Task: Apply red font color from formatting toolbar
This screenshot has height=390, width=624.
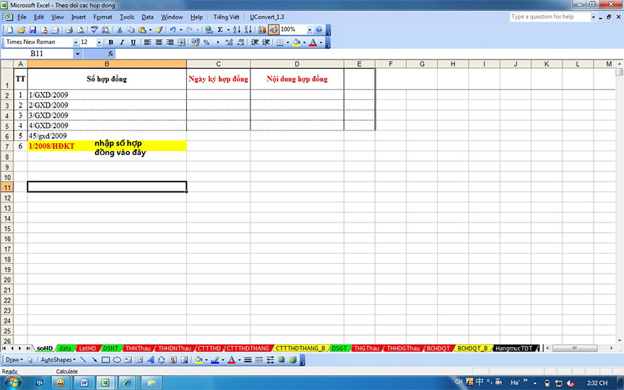Action: (313, 42)
